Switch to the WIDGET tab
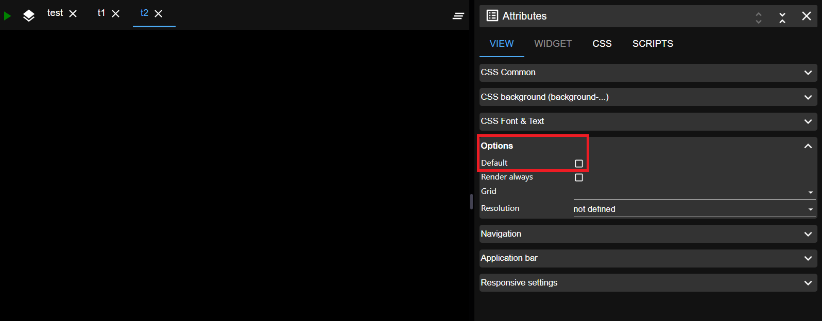 click(553, 44)
